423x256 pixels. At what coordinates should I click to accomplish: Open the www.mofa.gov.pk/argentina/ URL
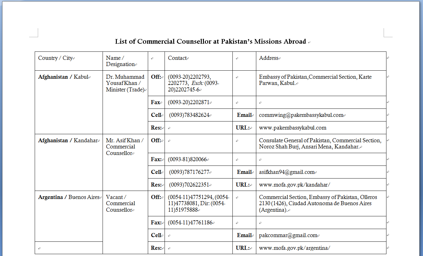[x=294, y=248]
